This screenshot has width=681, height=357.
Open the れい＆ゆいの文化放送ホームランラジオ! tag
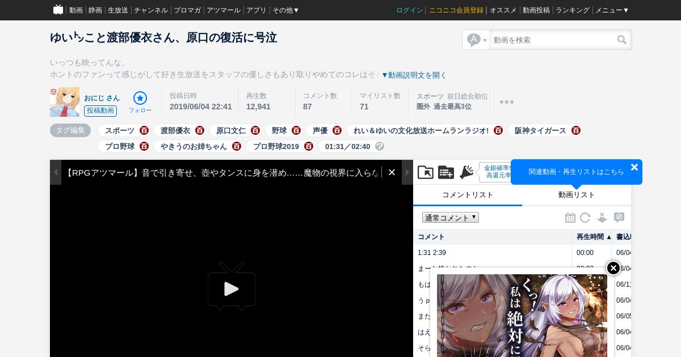click(421, 130)
